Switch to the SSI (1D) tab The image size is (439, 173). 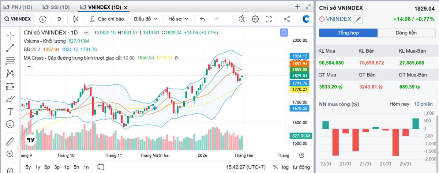(x=56, y=7)
